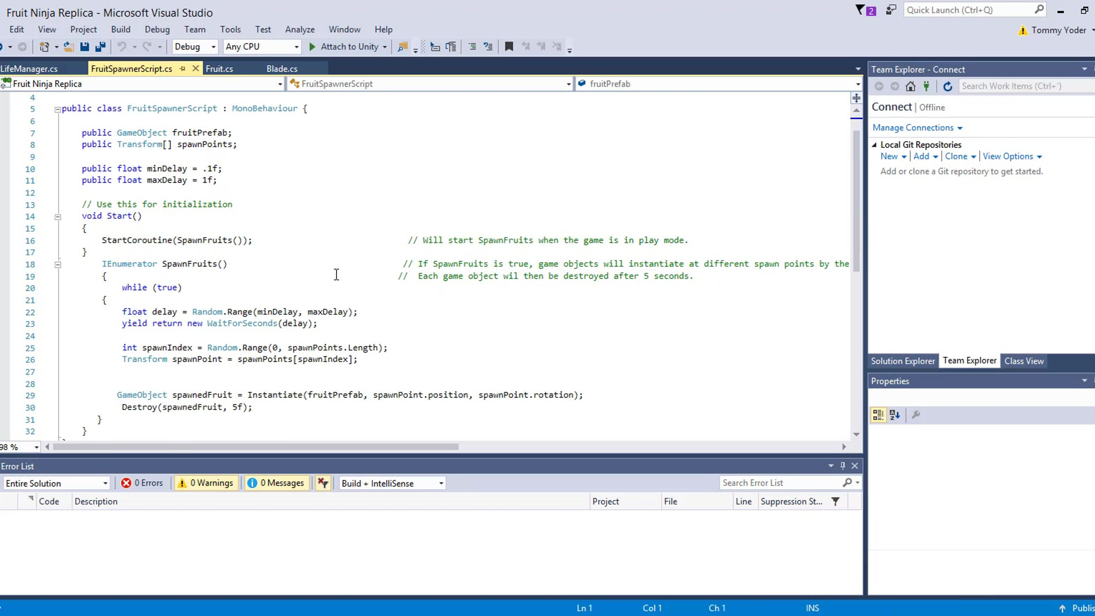Image resolution: width=1095 pixels, height=616 pixels.
Task: Click the Quick Launch magnifier icon
Action: [1039, 10]
